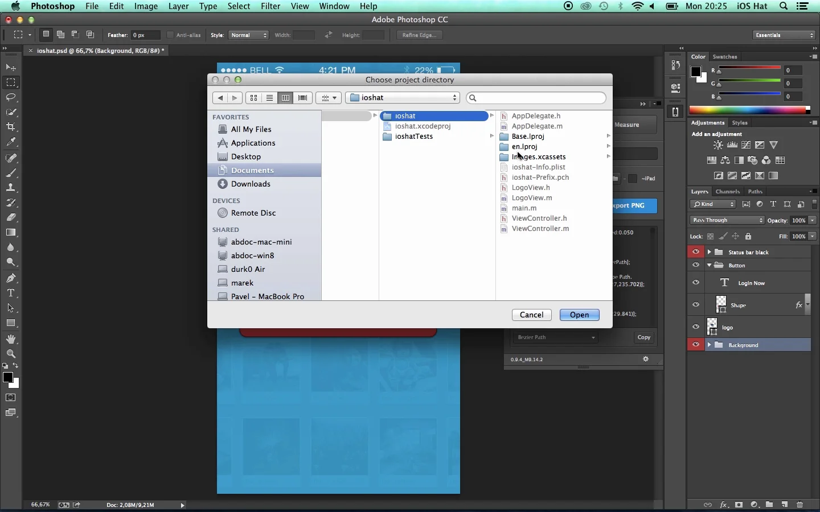Expand the Background layer group
The height and width of the screenshot is (512, 820).
point(710,345)
